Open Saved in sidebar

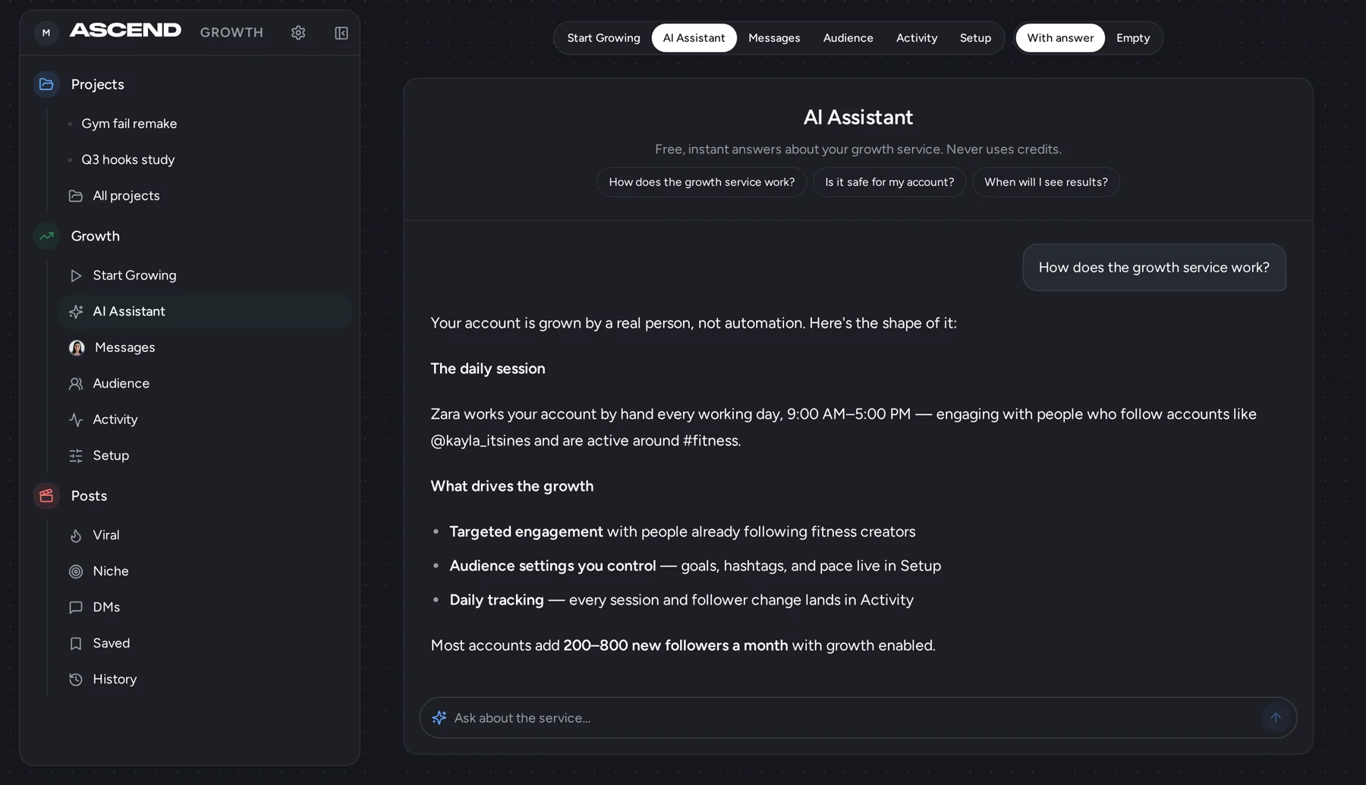click(206, 643)
